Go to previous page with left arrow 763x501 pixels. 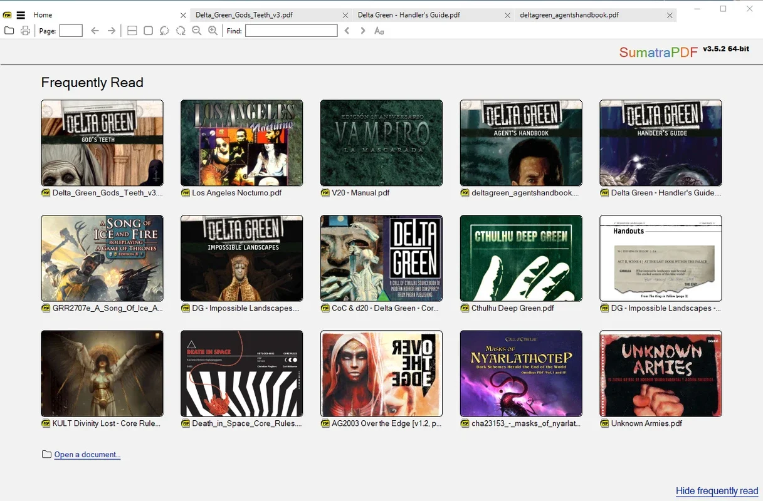point(95,31)
